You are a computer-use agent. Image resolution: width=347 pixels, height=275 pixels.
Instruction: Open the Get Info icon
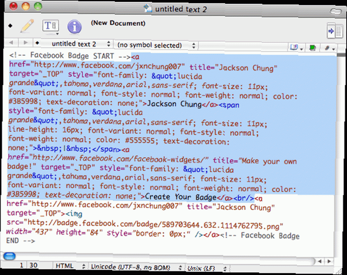pos(74,27)
